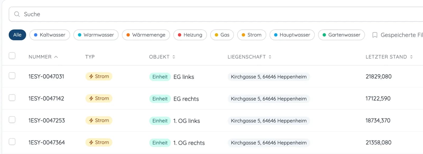This screenshot has width=423, height=154.
Task: Click the Einheit tag beside EG links
Action: tap(160, 77)
